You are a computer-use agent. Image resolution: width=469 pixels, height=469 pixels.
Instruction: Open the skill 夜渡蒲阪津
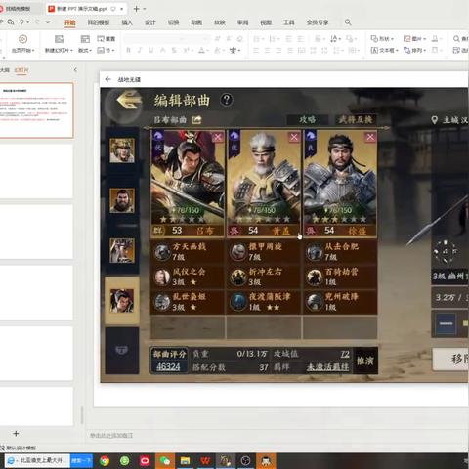pos(264,302)
